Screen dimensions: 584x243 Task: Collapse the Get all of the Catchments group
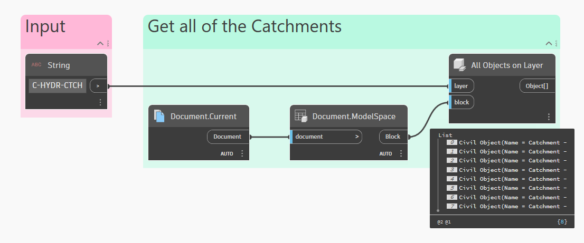point(549,44)
